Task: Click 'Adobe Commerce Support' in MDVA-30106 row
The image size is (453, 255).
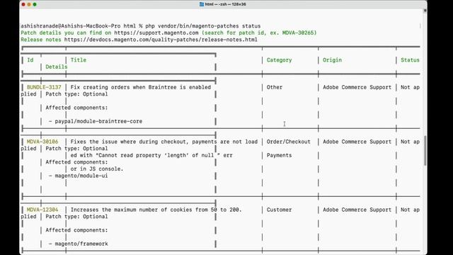Action: point(357,142)
